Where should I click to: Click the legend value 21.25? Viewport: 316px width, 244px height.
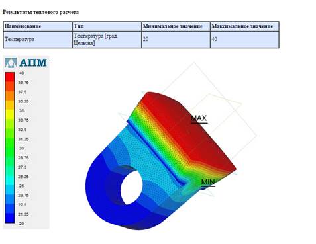(23, 214)
